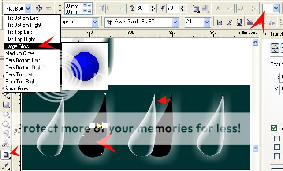This screenshot has height=171, width=283.
Task: Check the first empty anchor checkbox
Action: pyautogui.click(x=277, y=138)
